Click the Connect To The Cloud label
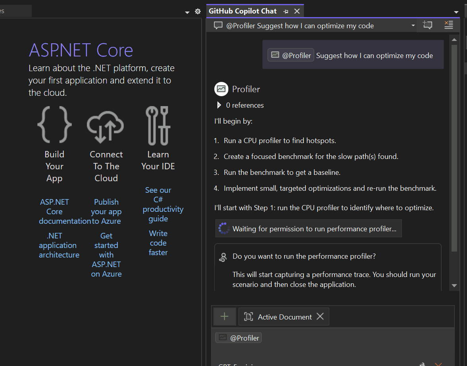This screenshot has width=467, height=366. pos(106,166)
